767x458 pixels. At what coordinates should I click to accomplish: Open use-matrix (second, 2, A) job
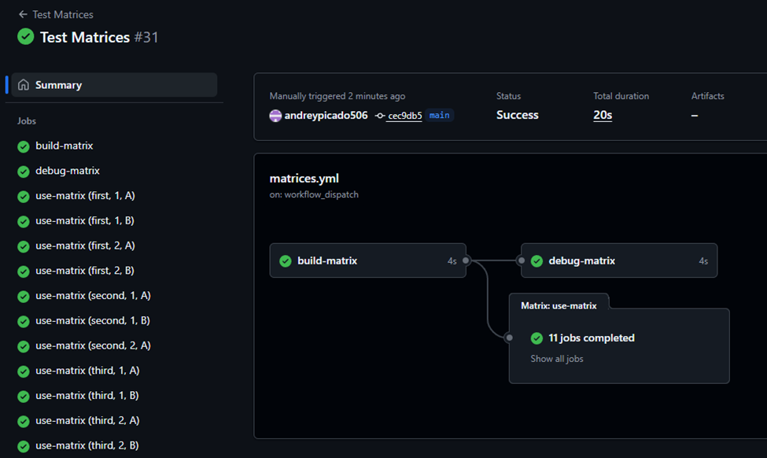point(93,345)
